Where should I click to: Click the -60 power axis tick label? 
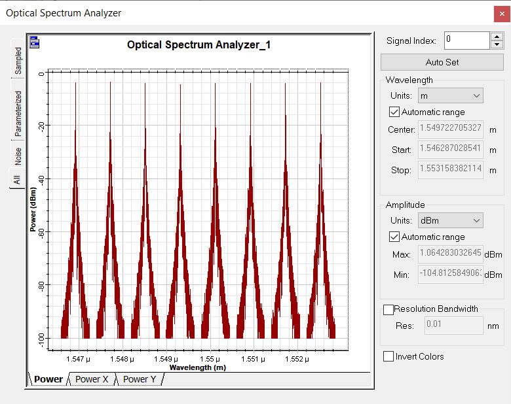tap(41, 233)
